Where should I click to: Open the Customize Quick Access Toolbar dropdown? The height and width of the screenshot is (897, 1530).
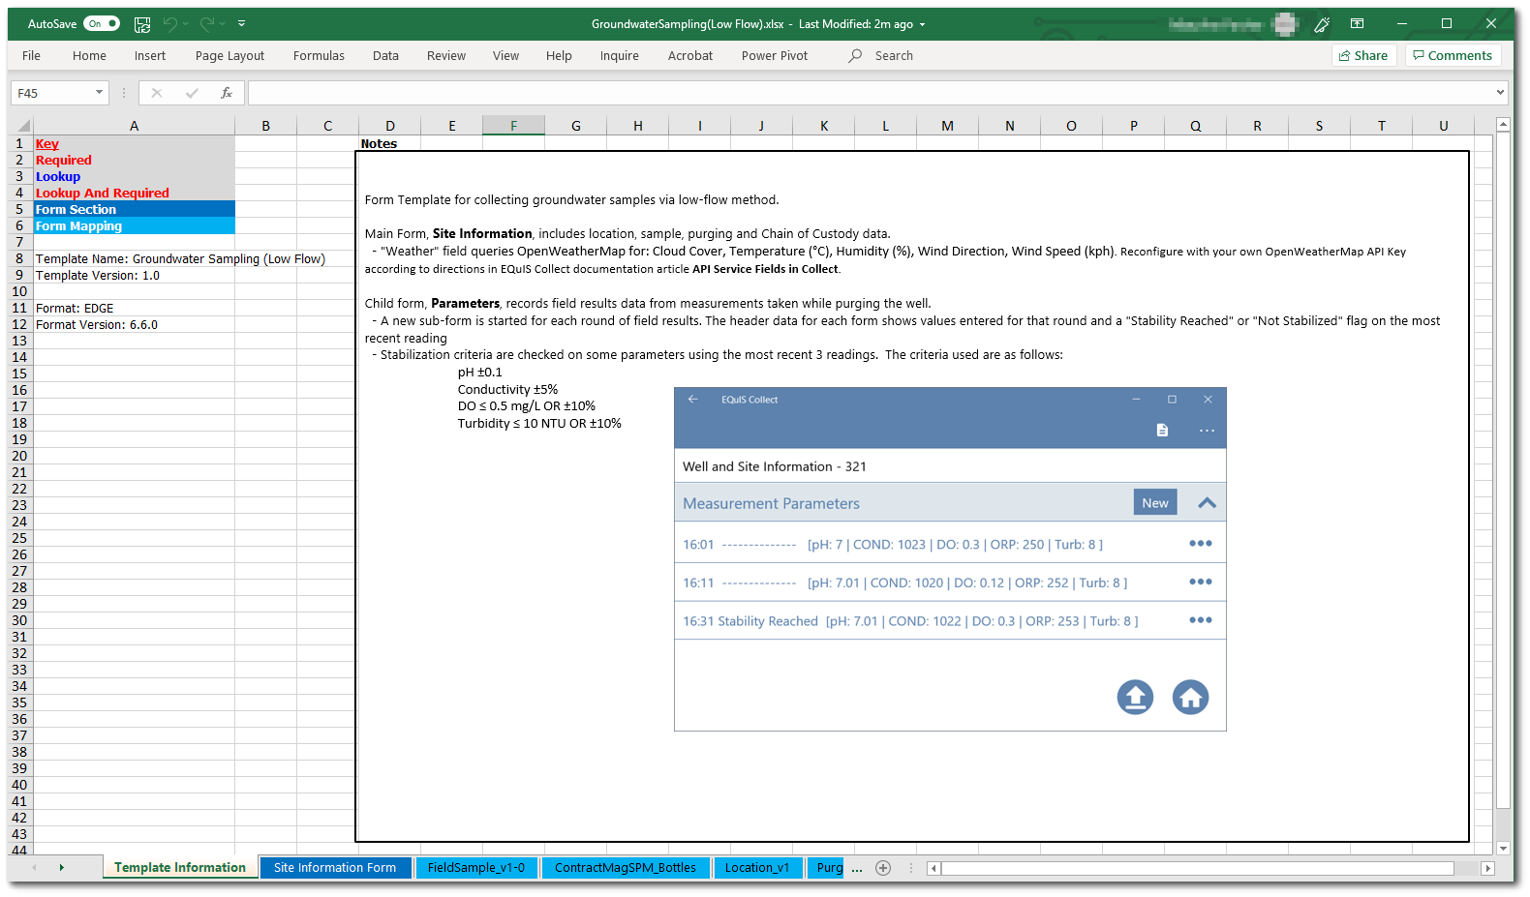[x=242, y=24]
